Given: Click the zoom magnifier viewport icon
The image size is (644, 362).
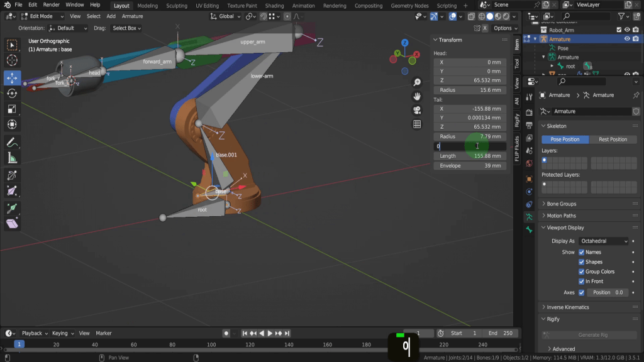Looking at the screenshot, I should click(417, 83).
